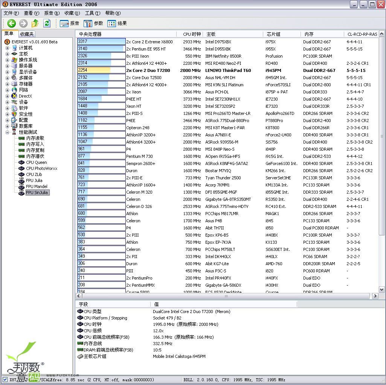Select the 操作系统 Windows flag icon
The width and height of the screenshot is (386, 385).
(15, 60)
